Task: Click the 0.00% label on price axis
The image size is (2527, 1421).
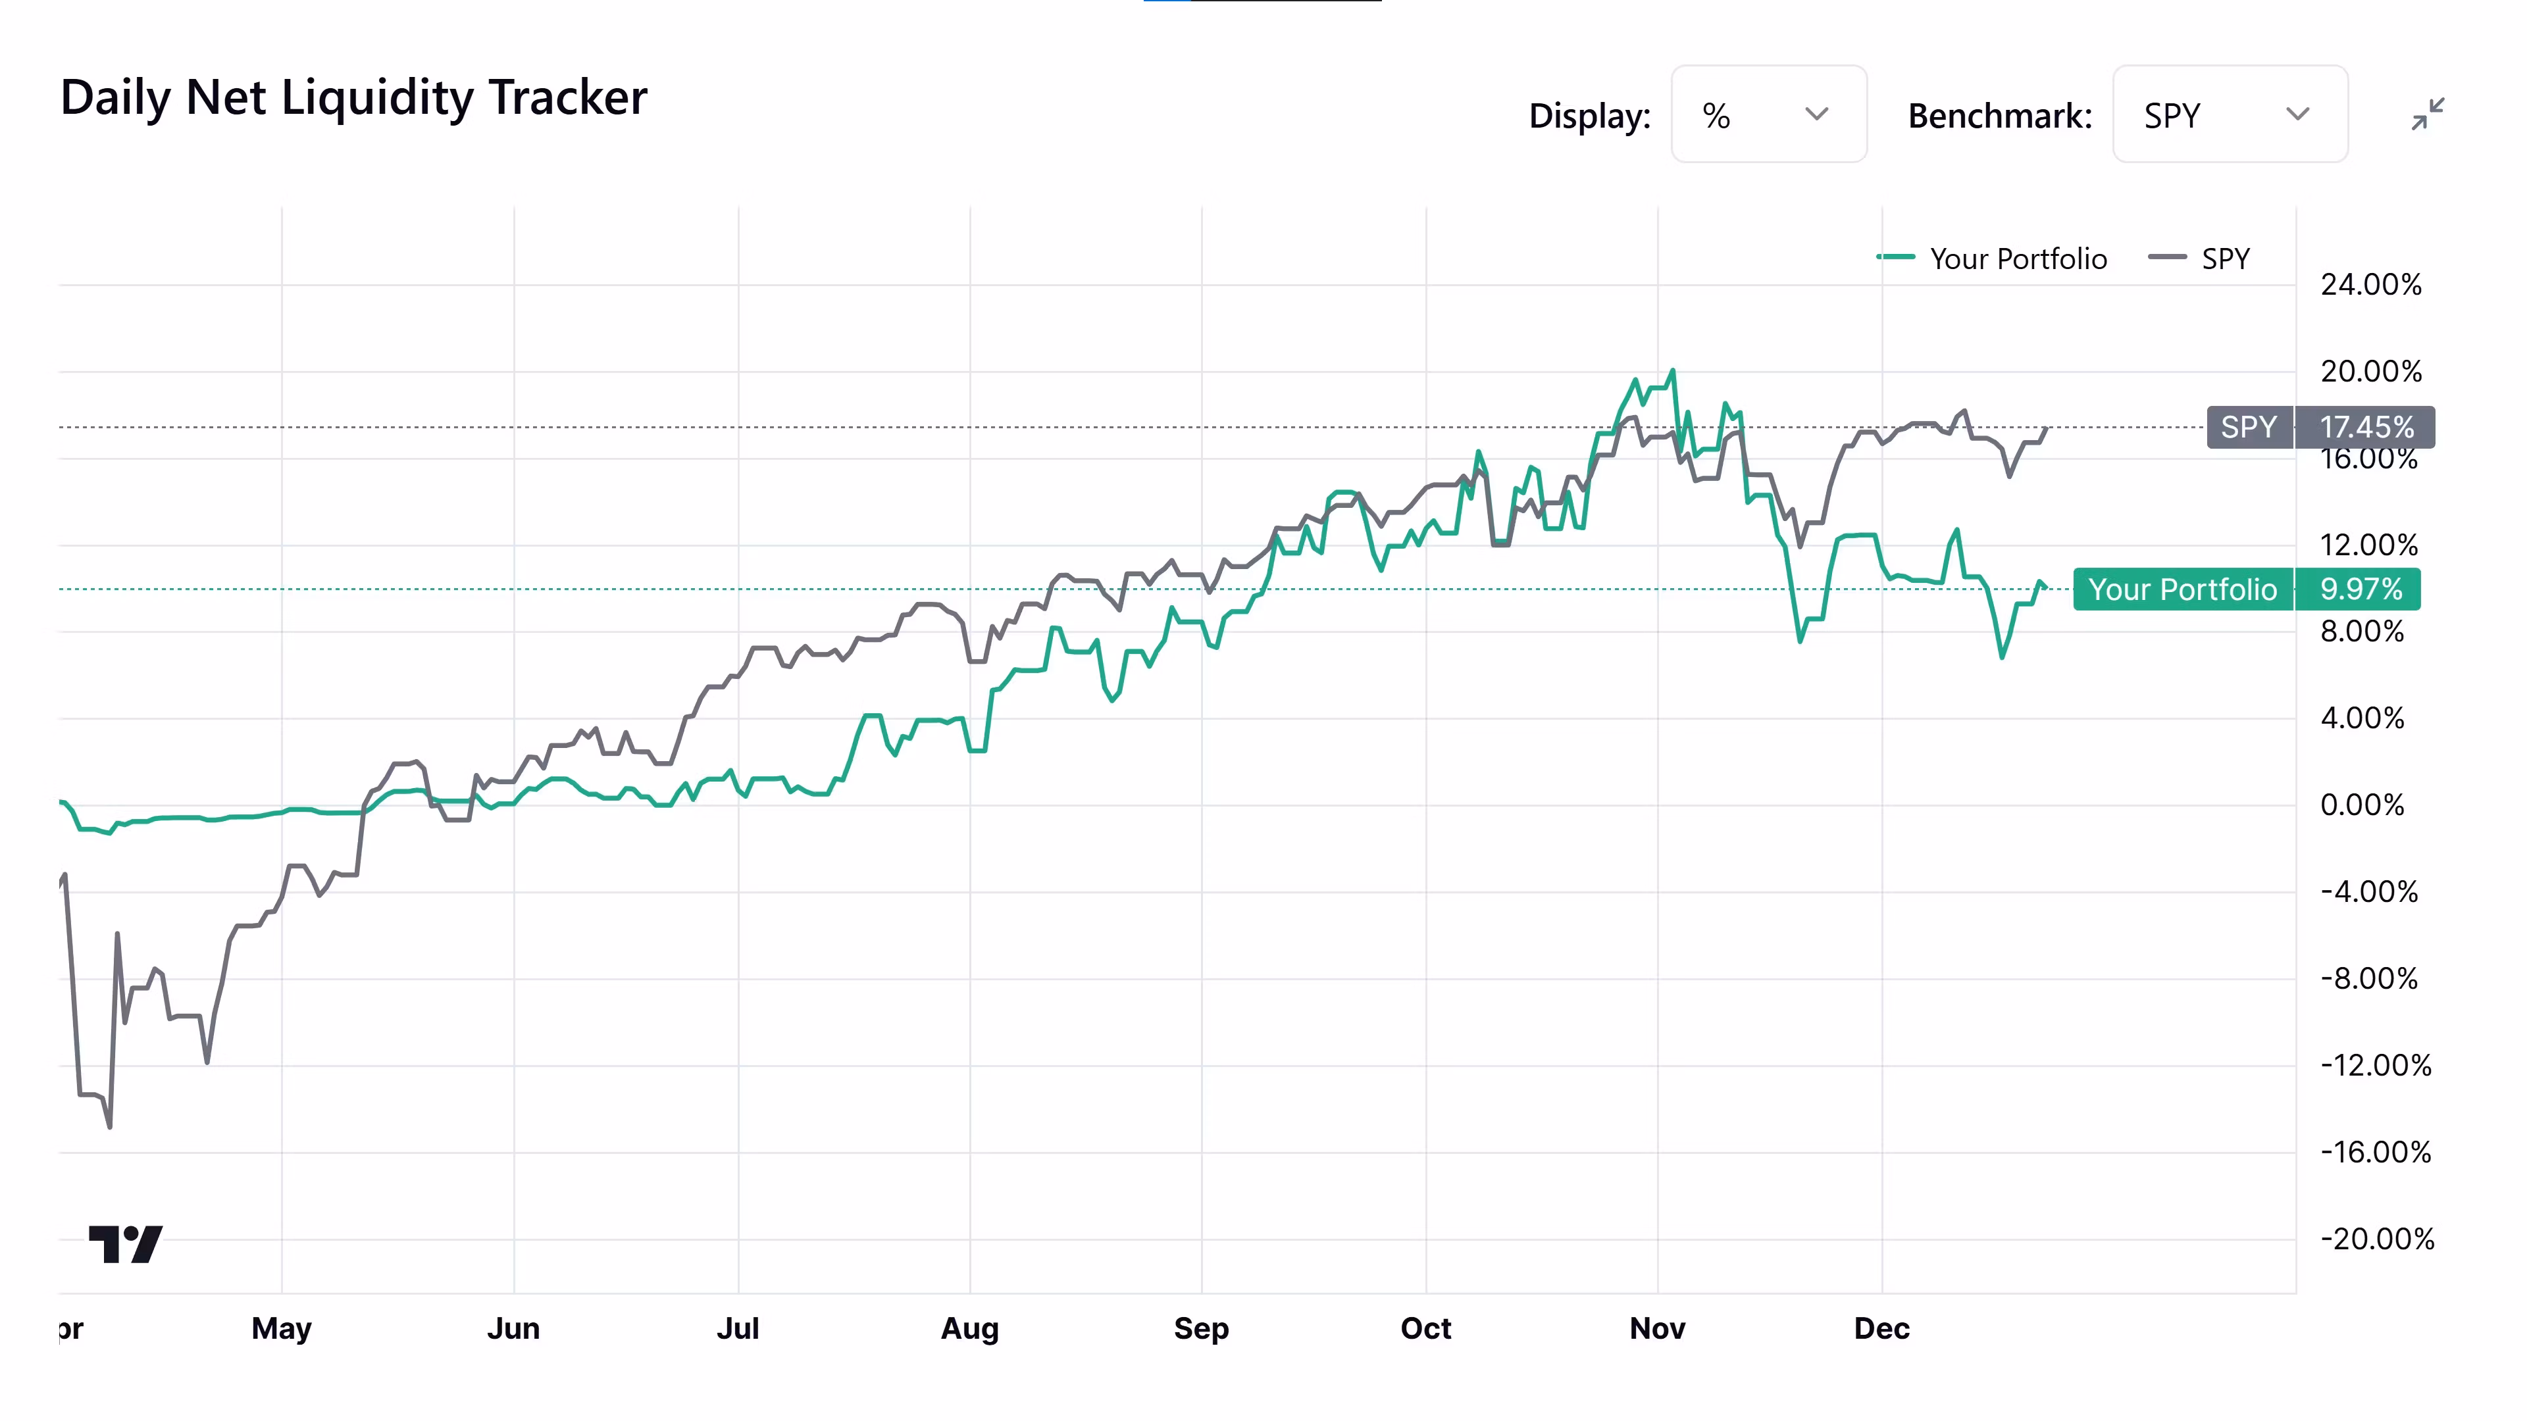Action: (2362, 805)
